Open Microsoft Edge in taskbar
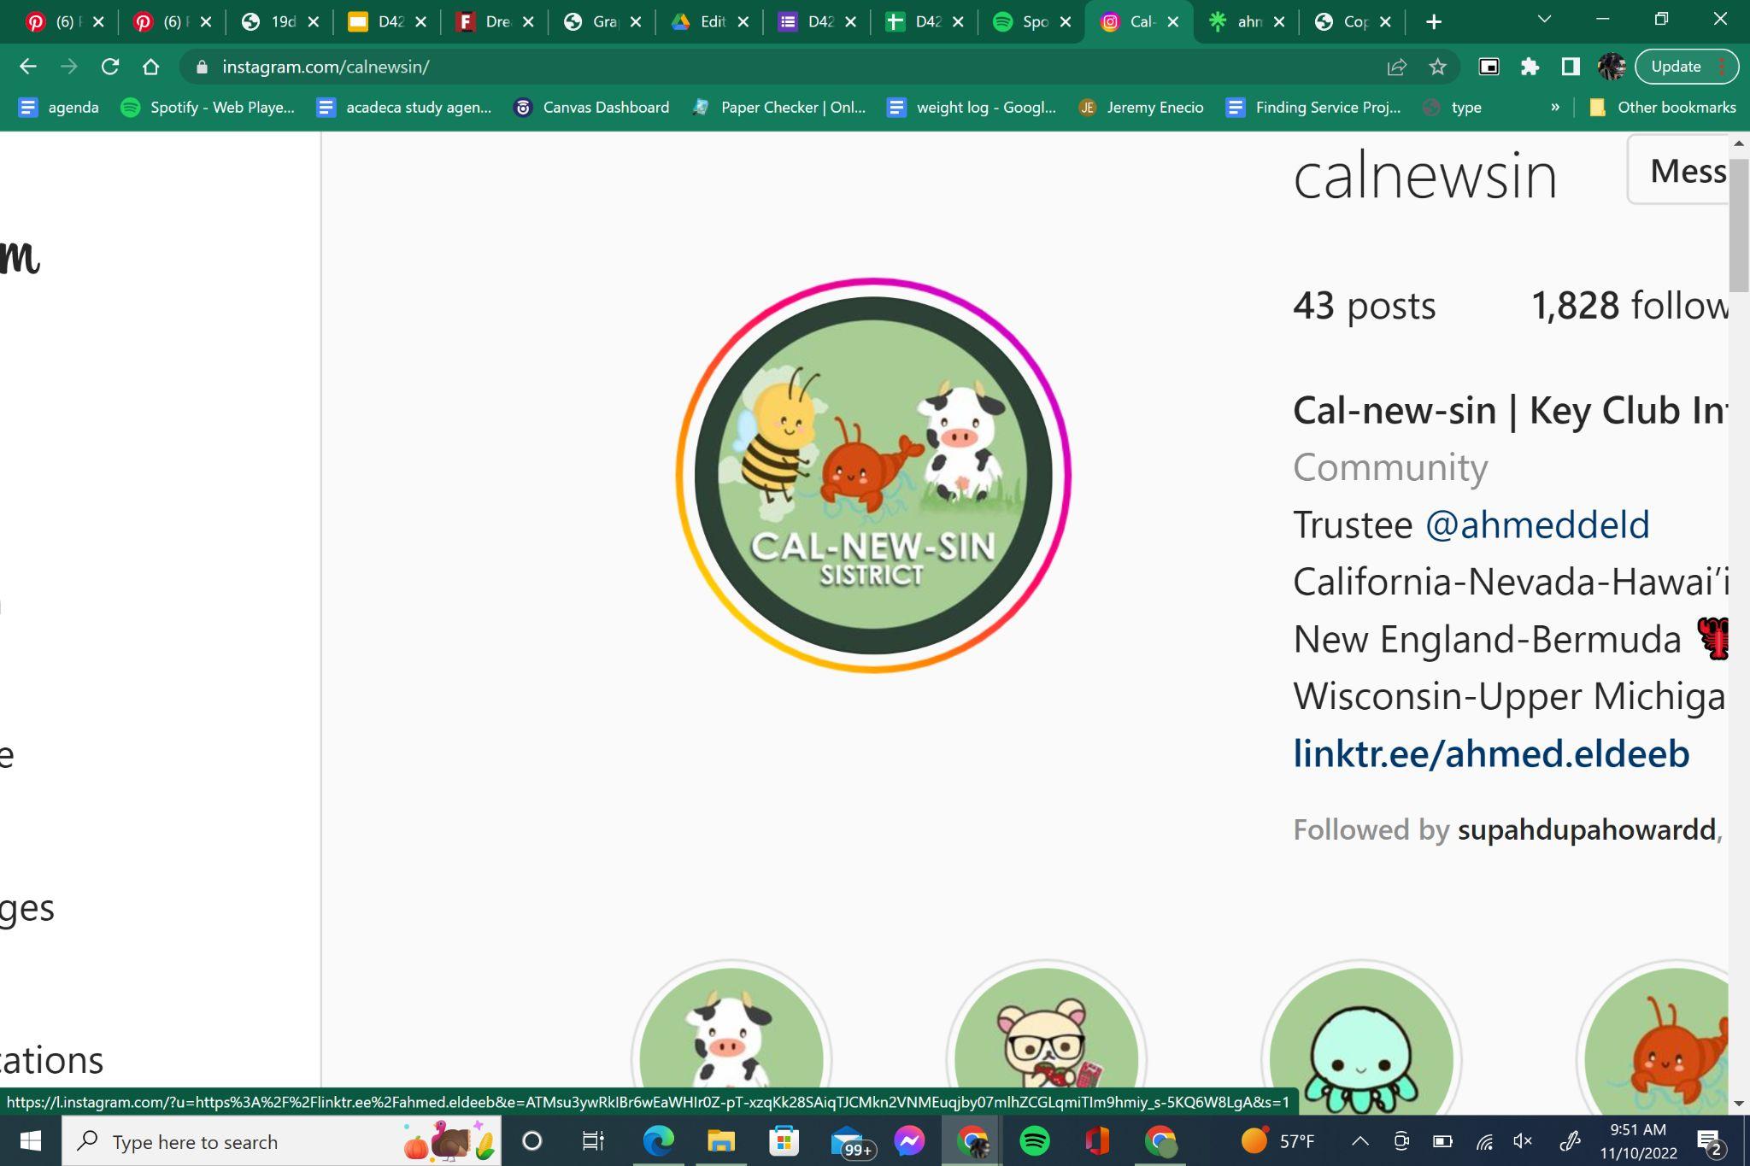Screen dimensions: 1750x1166 tap(658, 1141)
